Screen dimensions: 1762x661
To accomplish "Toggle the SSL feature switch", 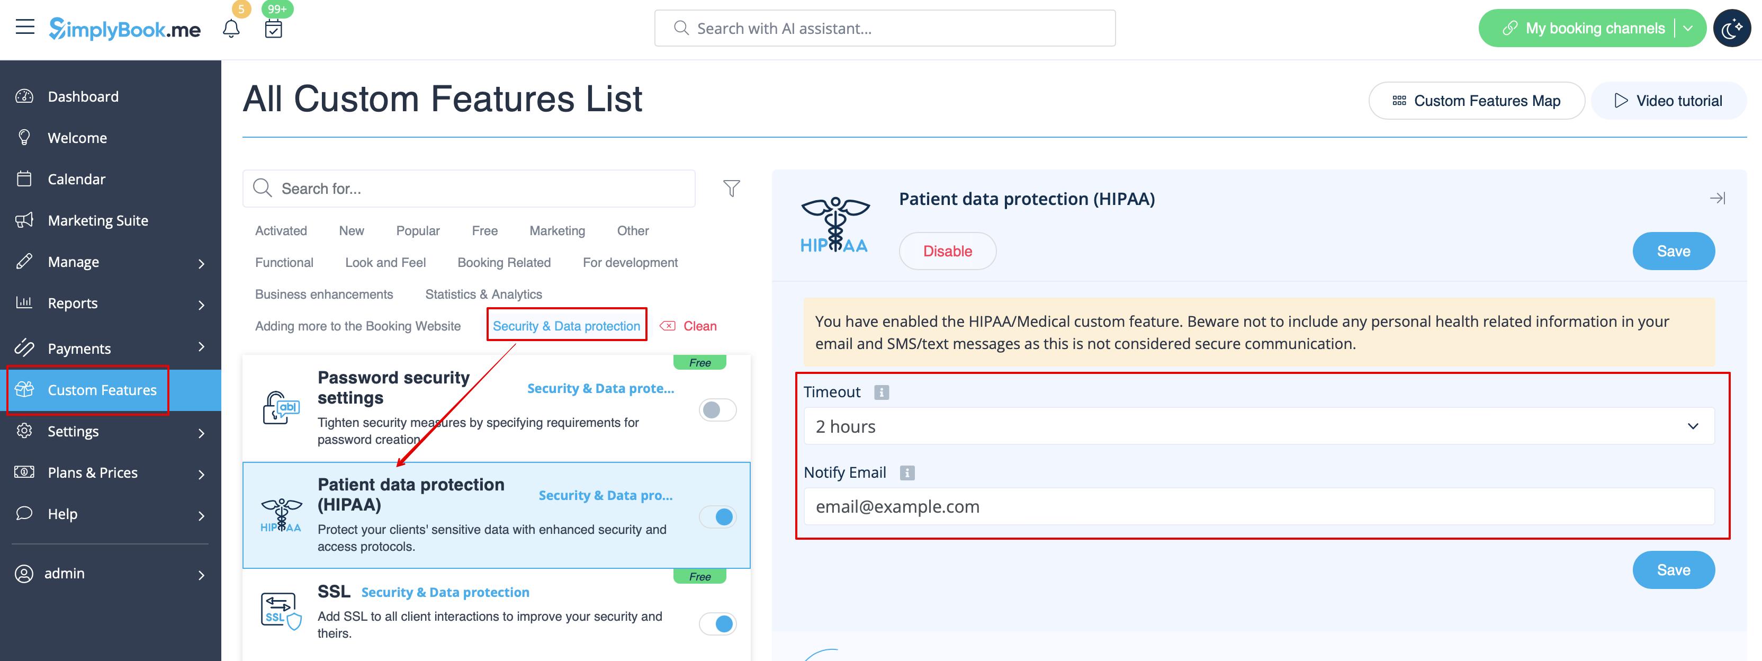I will (x=717, y=623).
